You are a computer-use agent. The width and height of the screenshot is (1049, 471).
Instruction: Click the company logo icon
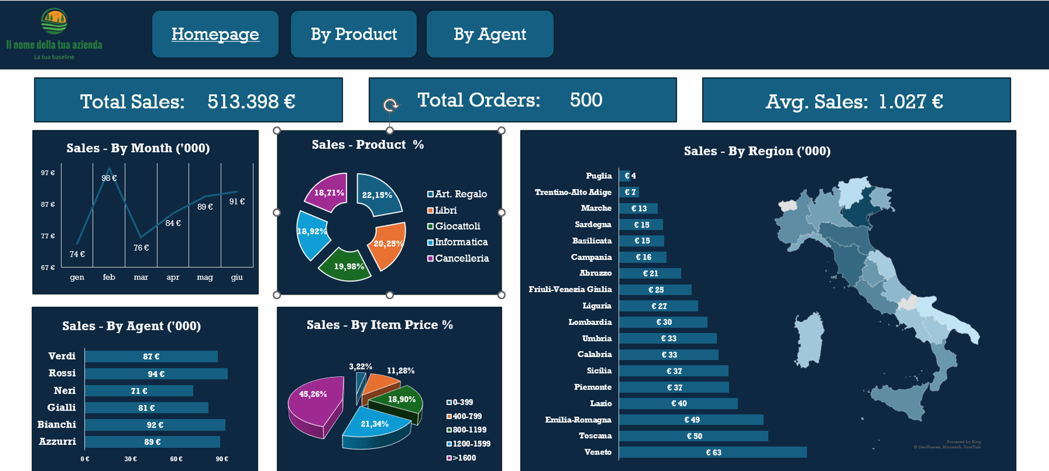[x=54, y=21]
